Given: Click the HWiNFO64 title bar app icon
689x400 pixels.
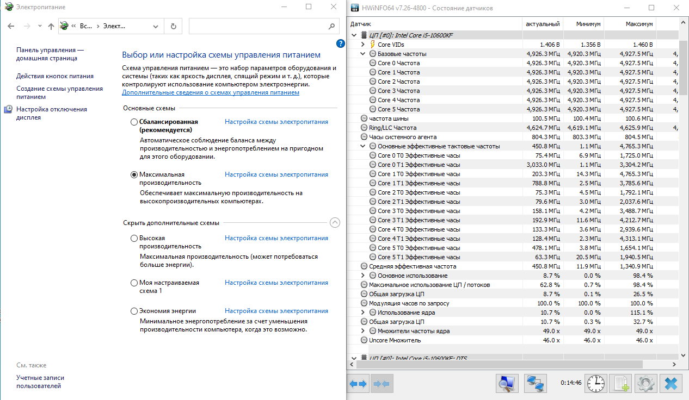Looking at the screenshot, I should (355, 8).
